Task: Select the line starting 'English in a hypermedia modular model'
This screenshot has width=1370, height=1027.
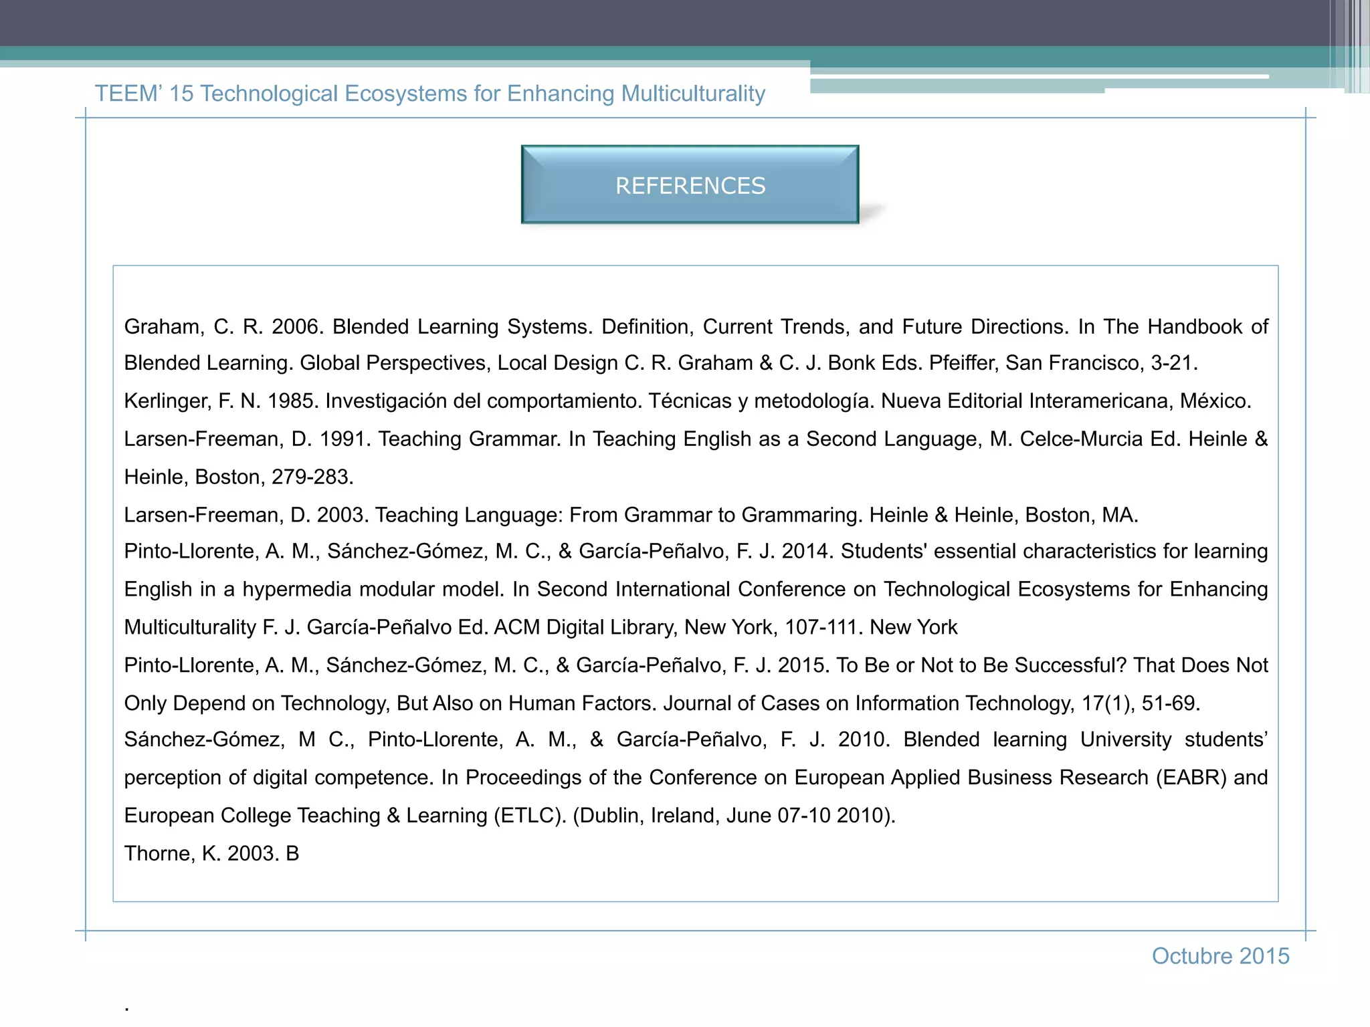Action: coord(696,589)
